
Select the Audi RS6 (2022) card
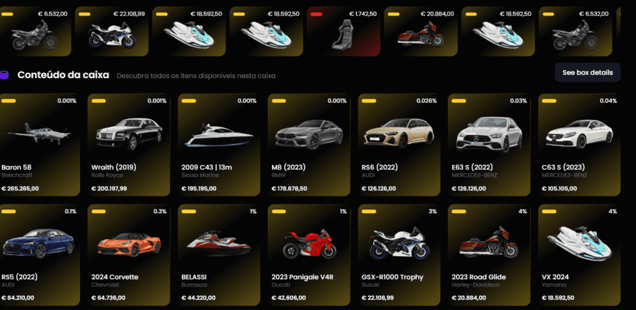click(x=399, y=145)
